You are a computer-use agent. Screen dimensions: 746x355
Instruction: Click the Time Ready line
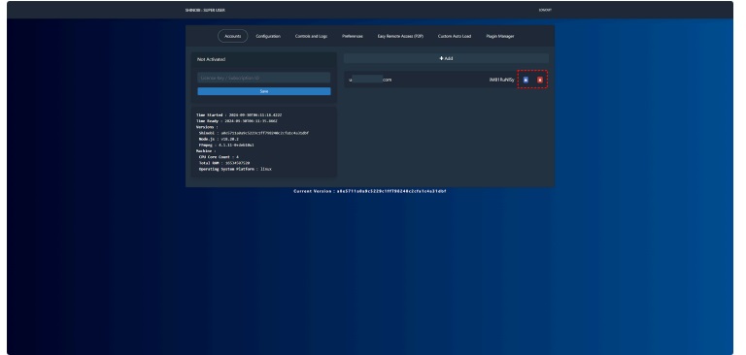click(236, 121)
